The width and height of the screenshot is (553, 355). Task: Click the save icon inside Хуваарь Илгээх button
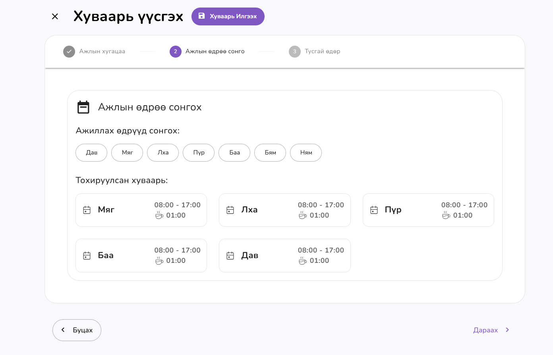[203, 16]
